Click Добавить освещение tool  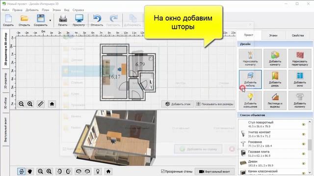(250, 100)
